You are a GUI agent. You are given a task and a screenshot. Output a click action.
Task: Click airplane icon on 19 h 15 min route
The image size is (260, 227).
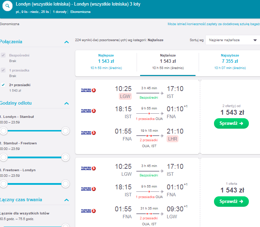point(162,136)
